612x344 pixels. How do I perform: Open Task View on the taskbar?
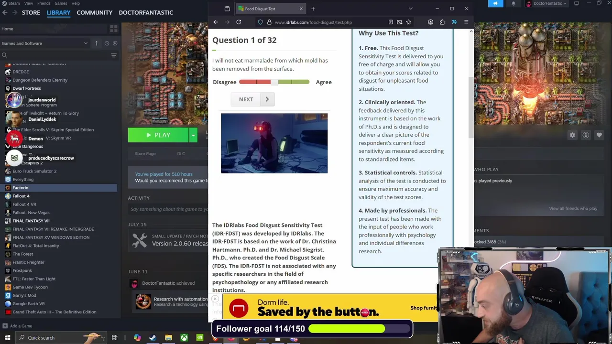click(115, 338)
